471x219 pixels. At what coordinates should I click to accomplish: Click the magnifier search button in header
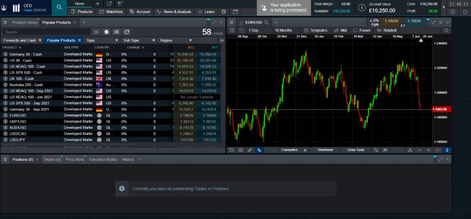tap(59, 7)
